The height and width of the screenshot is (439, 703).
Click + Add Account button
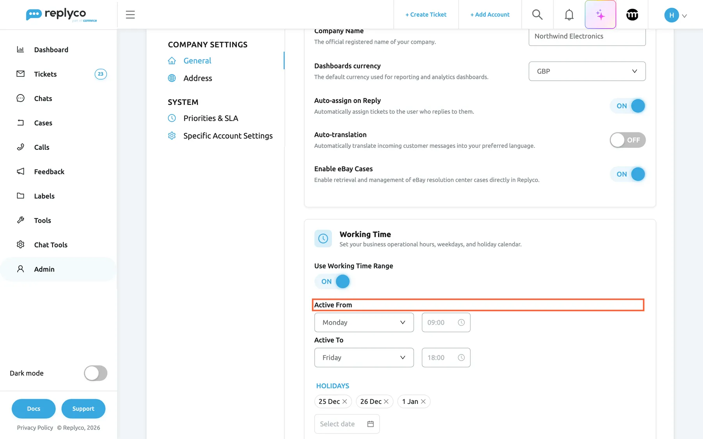pyautogui.click(x=490, y=14)
